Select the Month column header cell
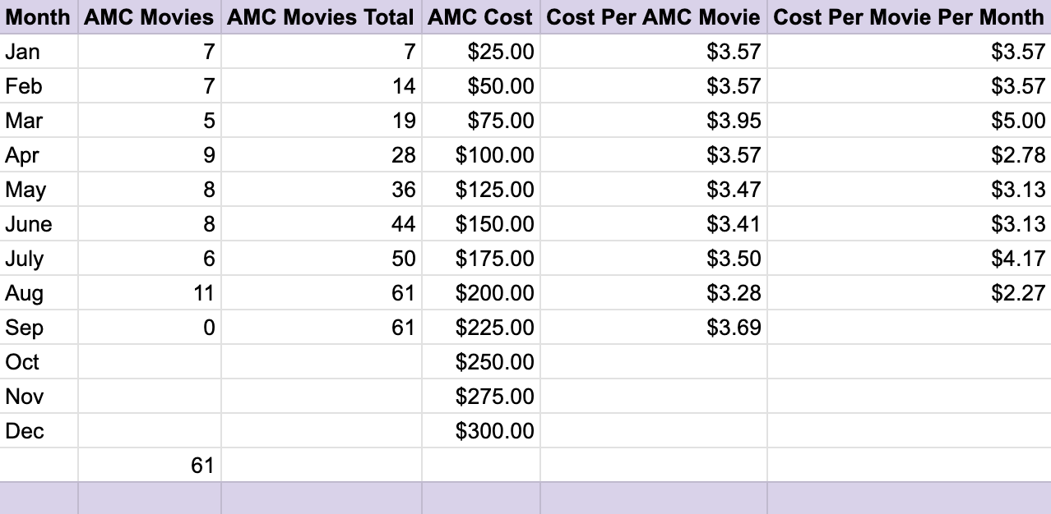The height and width of the screenshot is (514, 1051). 38,16
